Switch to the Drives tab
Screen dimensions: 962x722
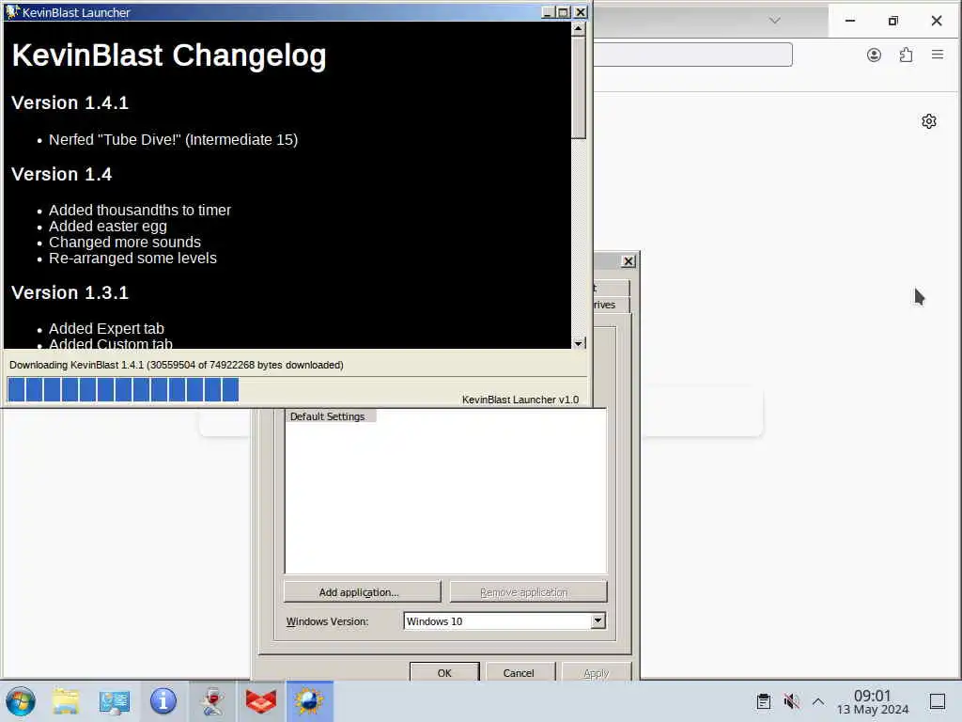611,305
